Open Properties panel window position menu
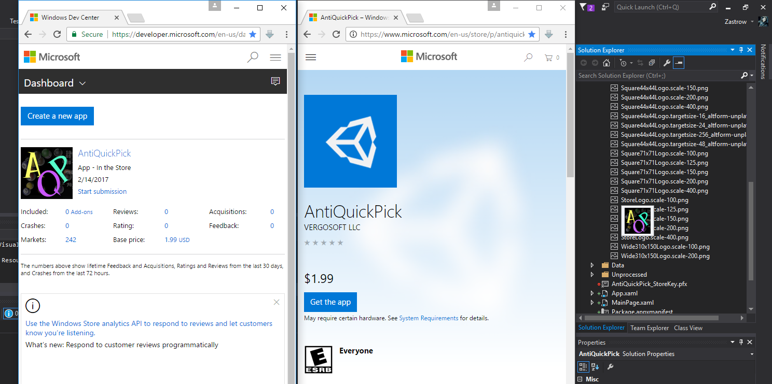The width and height of the screenshot is (772, 384). click(732, 342)
